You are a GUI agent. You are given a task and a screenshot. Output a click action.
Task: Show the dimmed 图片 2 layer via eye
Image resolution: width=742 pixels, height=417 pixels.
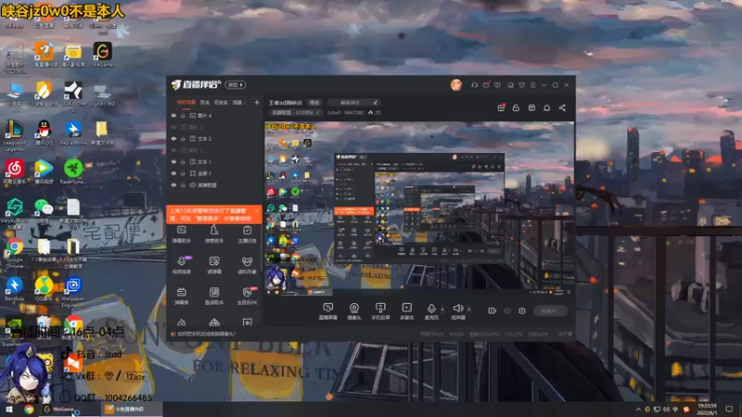point(173,127)
